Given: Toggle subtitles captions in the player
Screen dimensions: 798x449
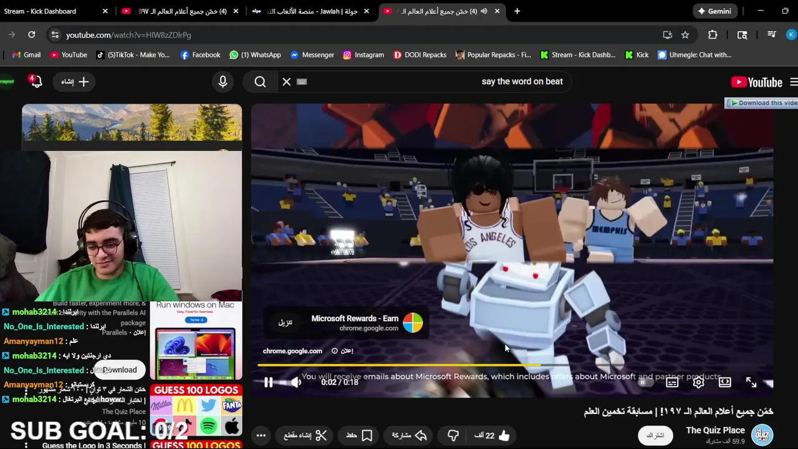Looking at the screenshot, I should [672, 382].
